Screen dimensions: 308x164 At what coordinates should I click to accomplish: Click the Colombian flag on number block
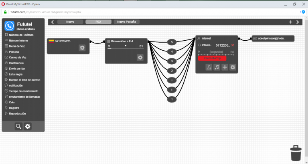(x=51, y=41)
